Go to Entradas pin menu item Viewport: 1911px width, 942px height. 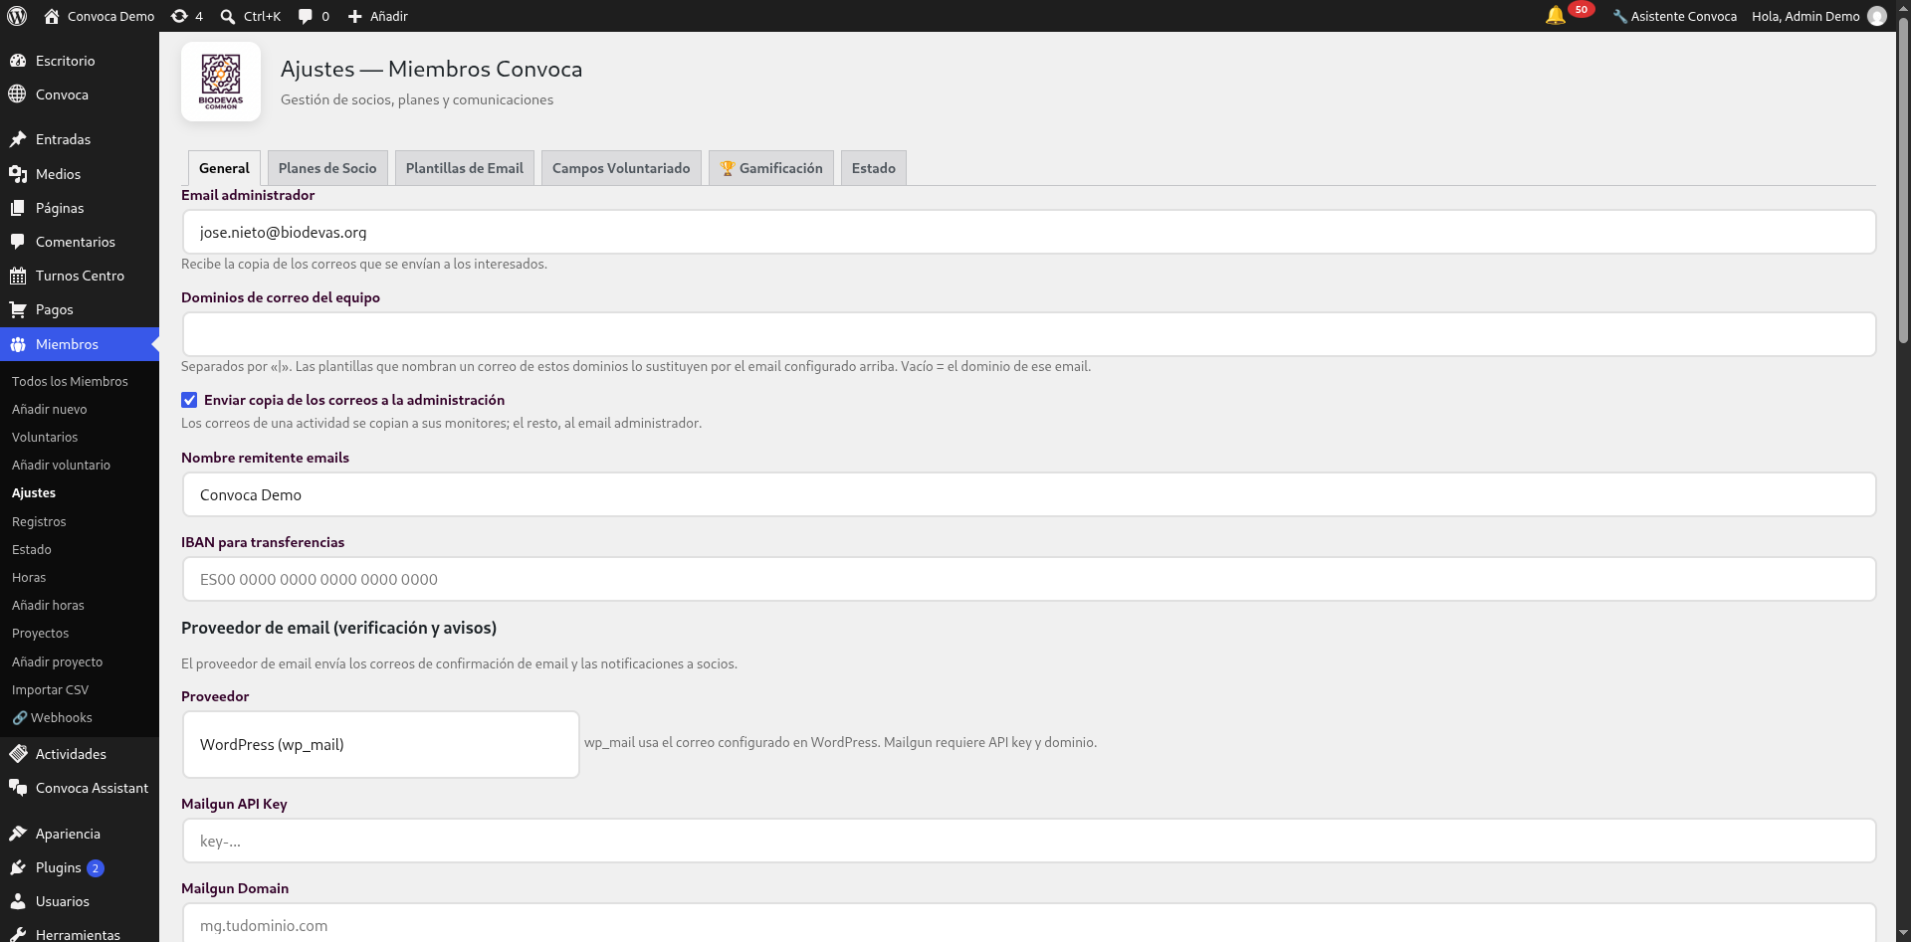point(80,139)
